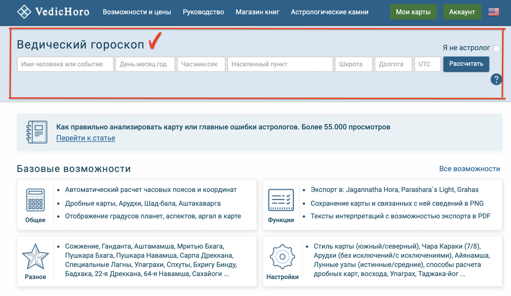
Task: Focus the 'День.месяц.год' date field
Action: tap(145, 64)
